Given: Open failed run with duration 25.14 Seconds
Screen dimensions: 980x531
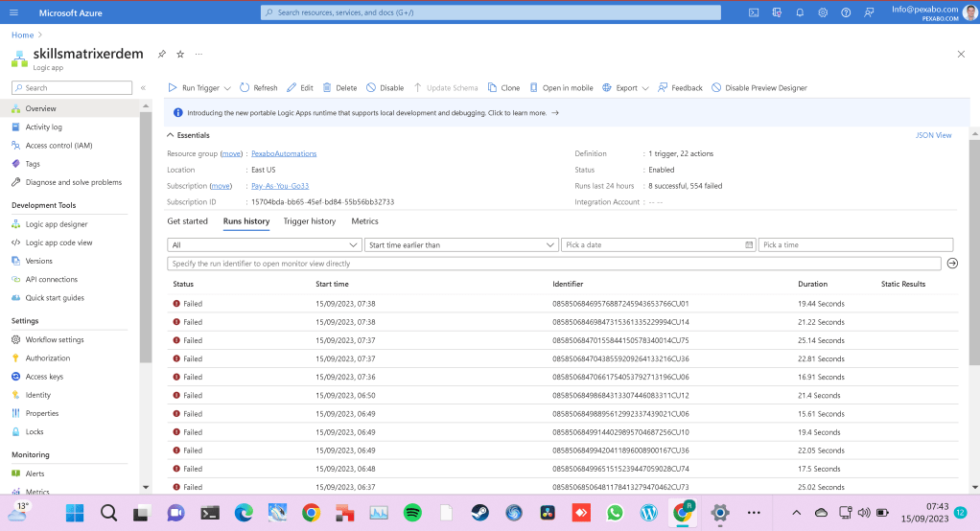Looking at the screenshot, I should 563,340.
